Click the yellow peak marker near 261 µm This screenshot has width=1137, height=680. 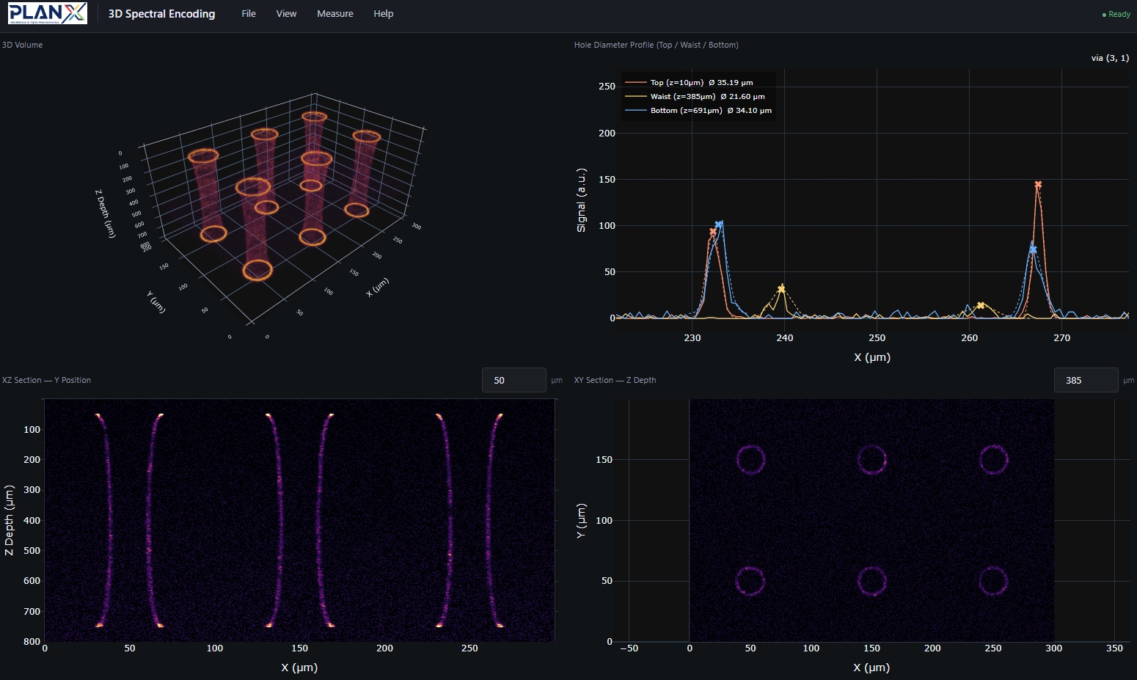pyautogui.click(x=980, y=305)
